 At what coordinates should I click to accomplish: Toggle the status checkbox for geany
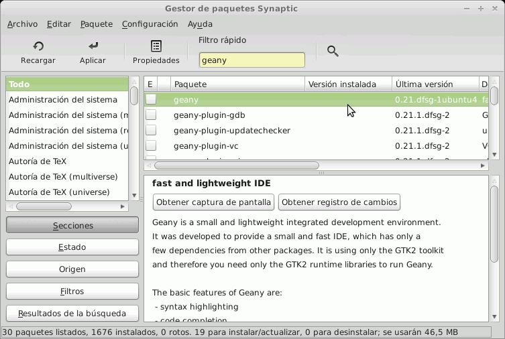pos(151,99)
